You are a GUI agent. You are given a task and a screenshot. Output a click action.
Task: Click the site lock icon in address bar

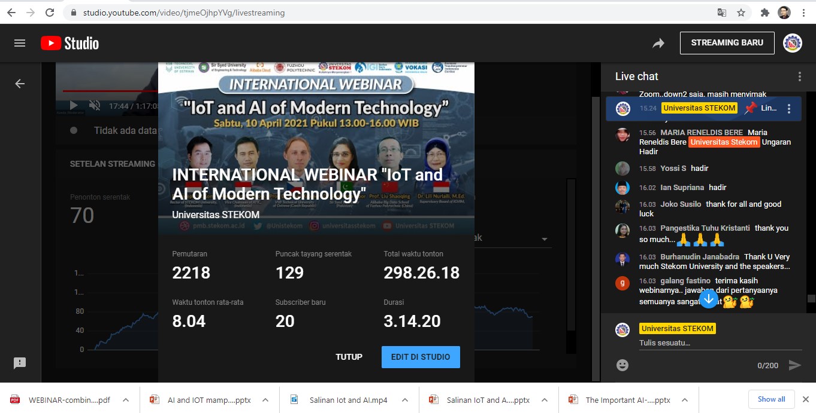[x=74, y=13]
